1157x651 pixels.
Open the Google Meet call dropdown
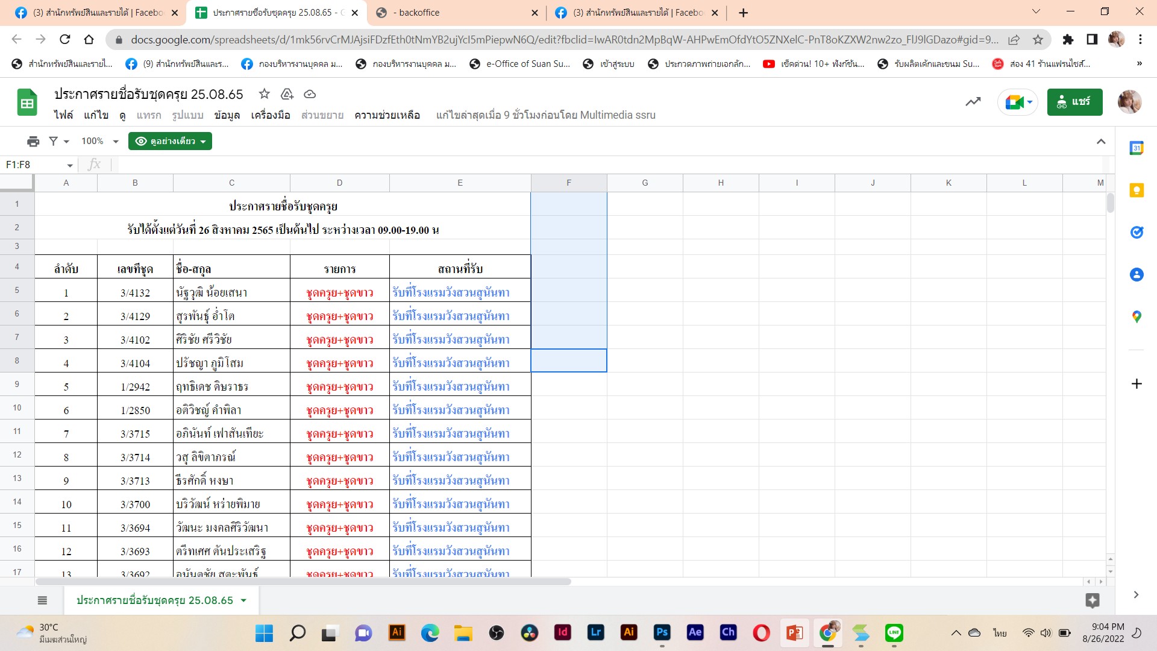[1018, 102]
